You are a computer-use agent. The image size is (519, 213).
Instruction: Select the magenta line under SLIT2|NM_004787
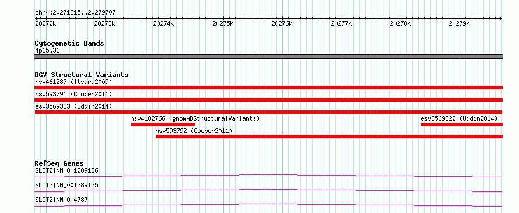point(268,205)
